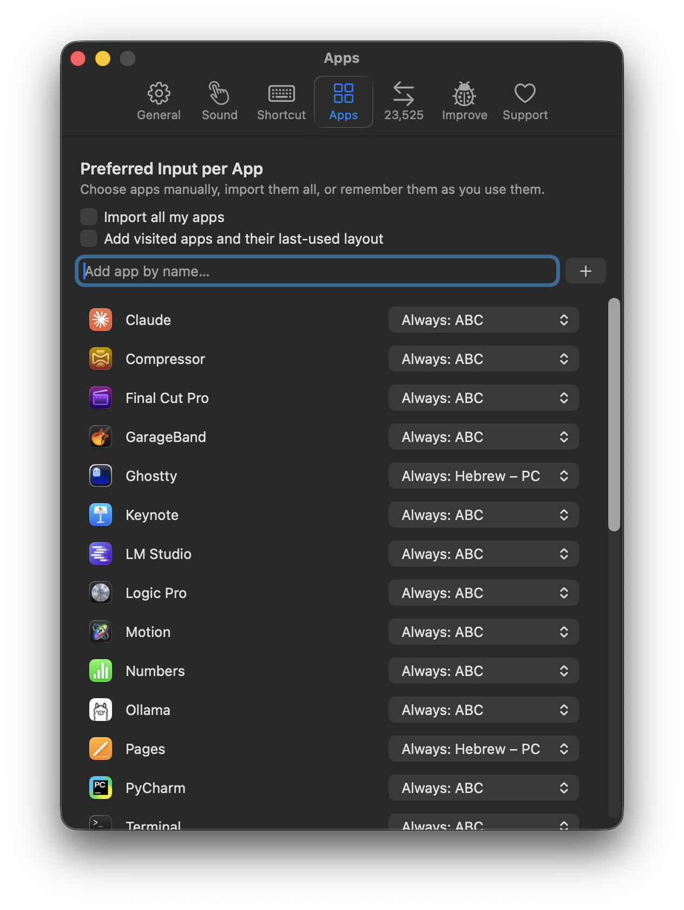Click the Terminal app icon
The height and width of the screenshot is (910, 684).
click(101, 822)
